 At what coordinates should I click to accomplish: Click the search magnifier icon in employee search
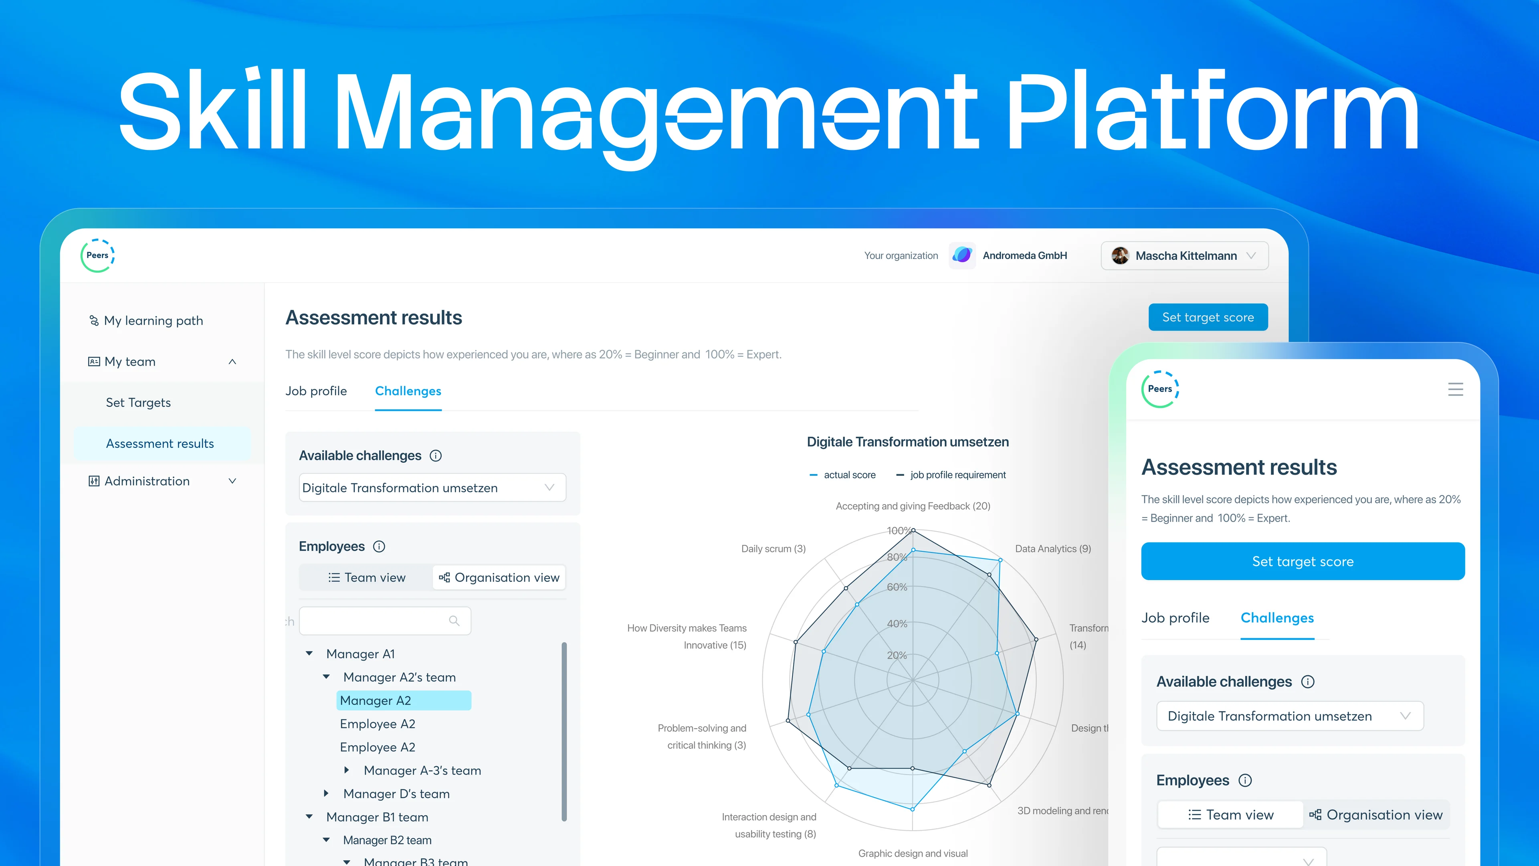(x=454, y=621)
